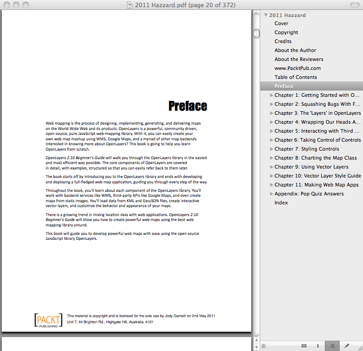Switch sidebar to thumbnails view
Viewport: 363px width, 351px height.
[x=318, y=346]
